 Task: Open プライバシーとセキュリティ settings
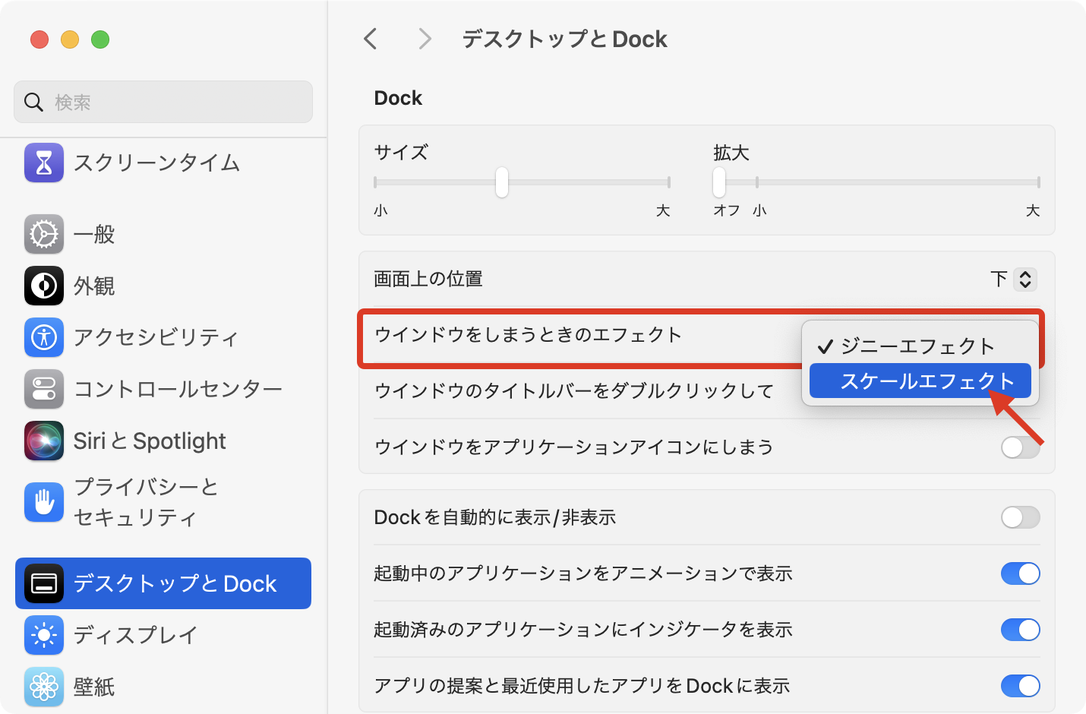(x=163, y=502)
